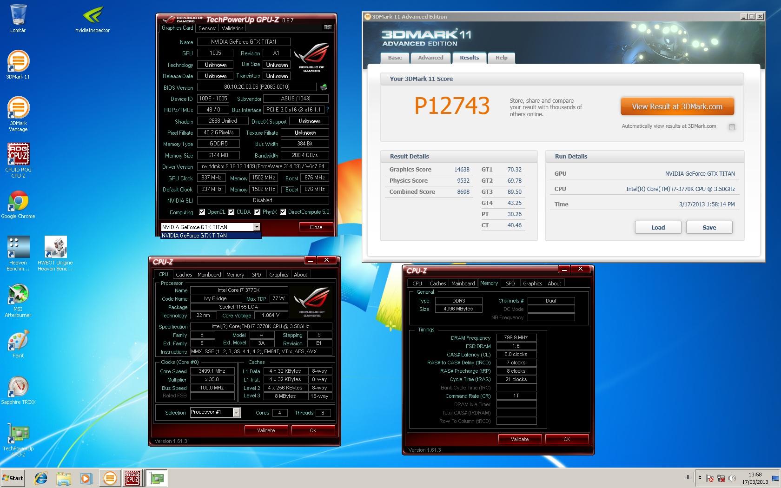
Task: Open SPD tab in the memory CPU-Z window
Action: point(510,284)
